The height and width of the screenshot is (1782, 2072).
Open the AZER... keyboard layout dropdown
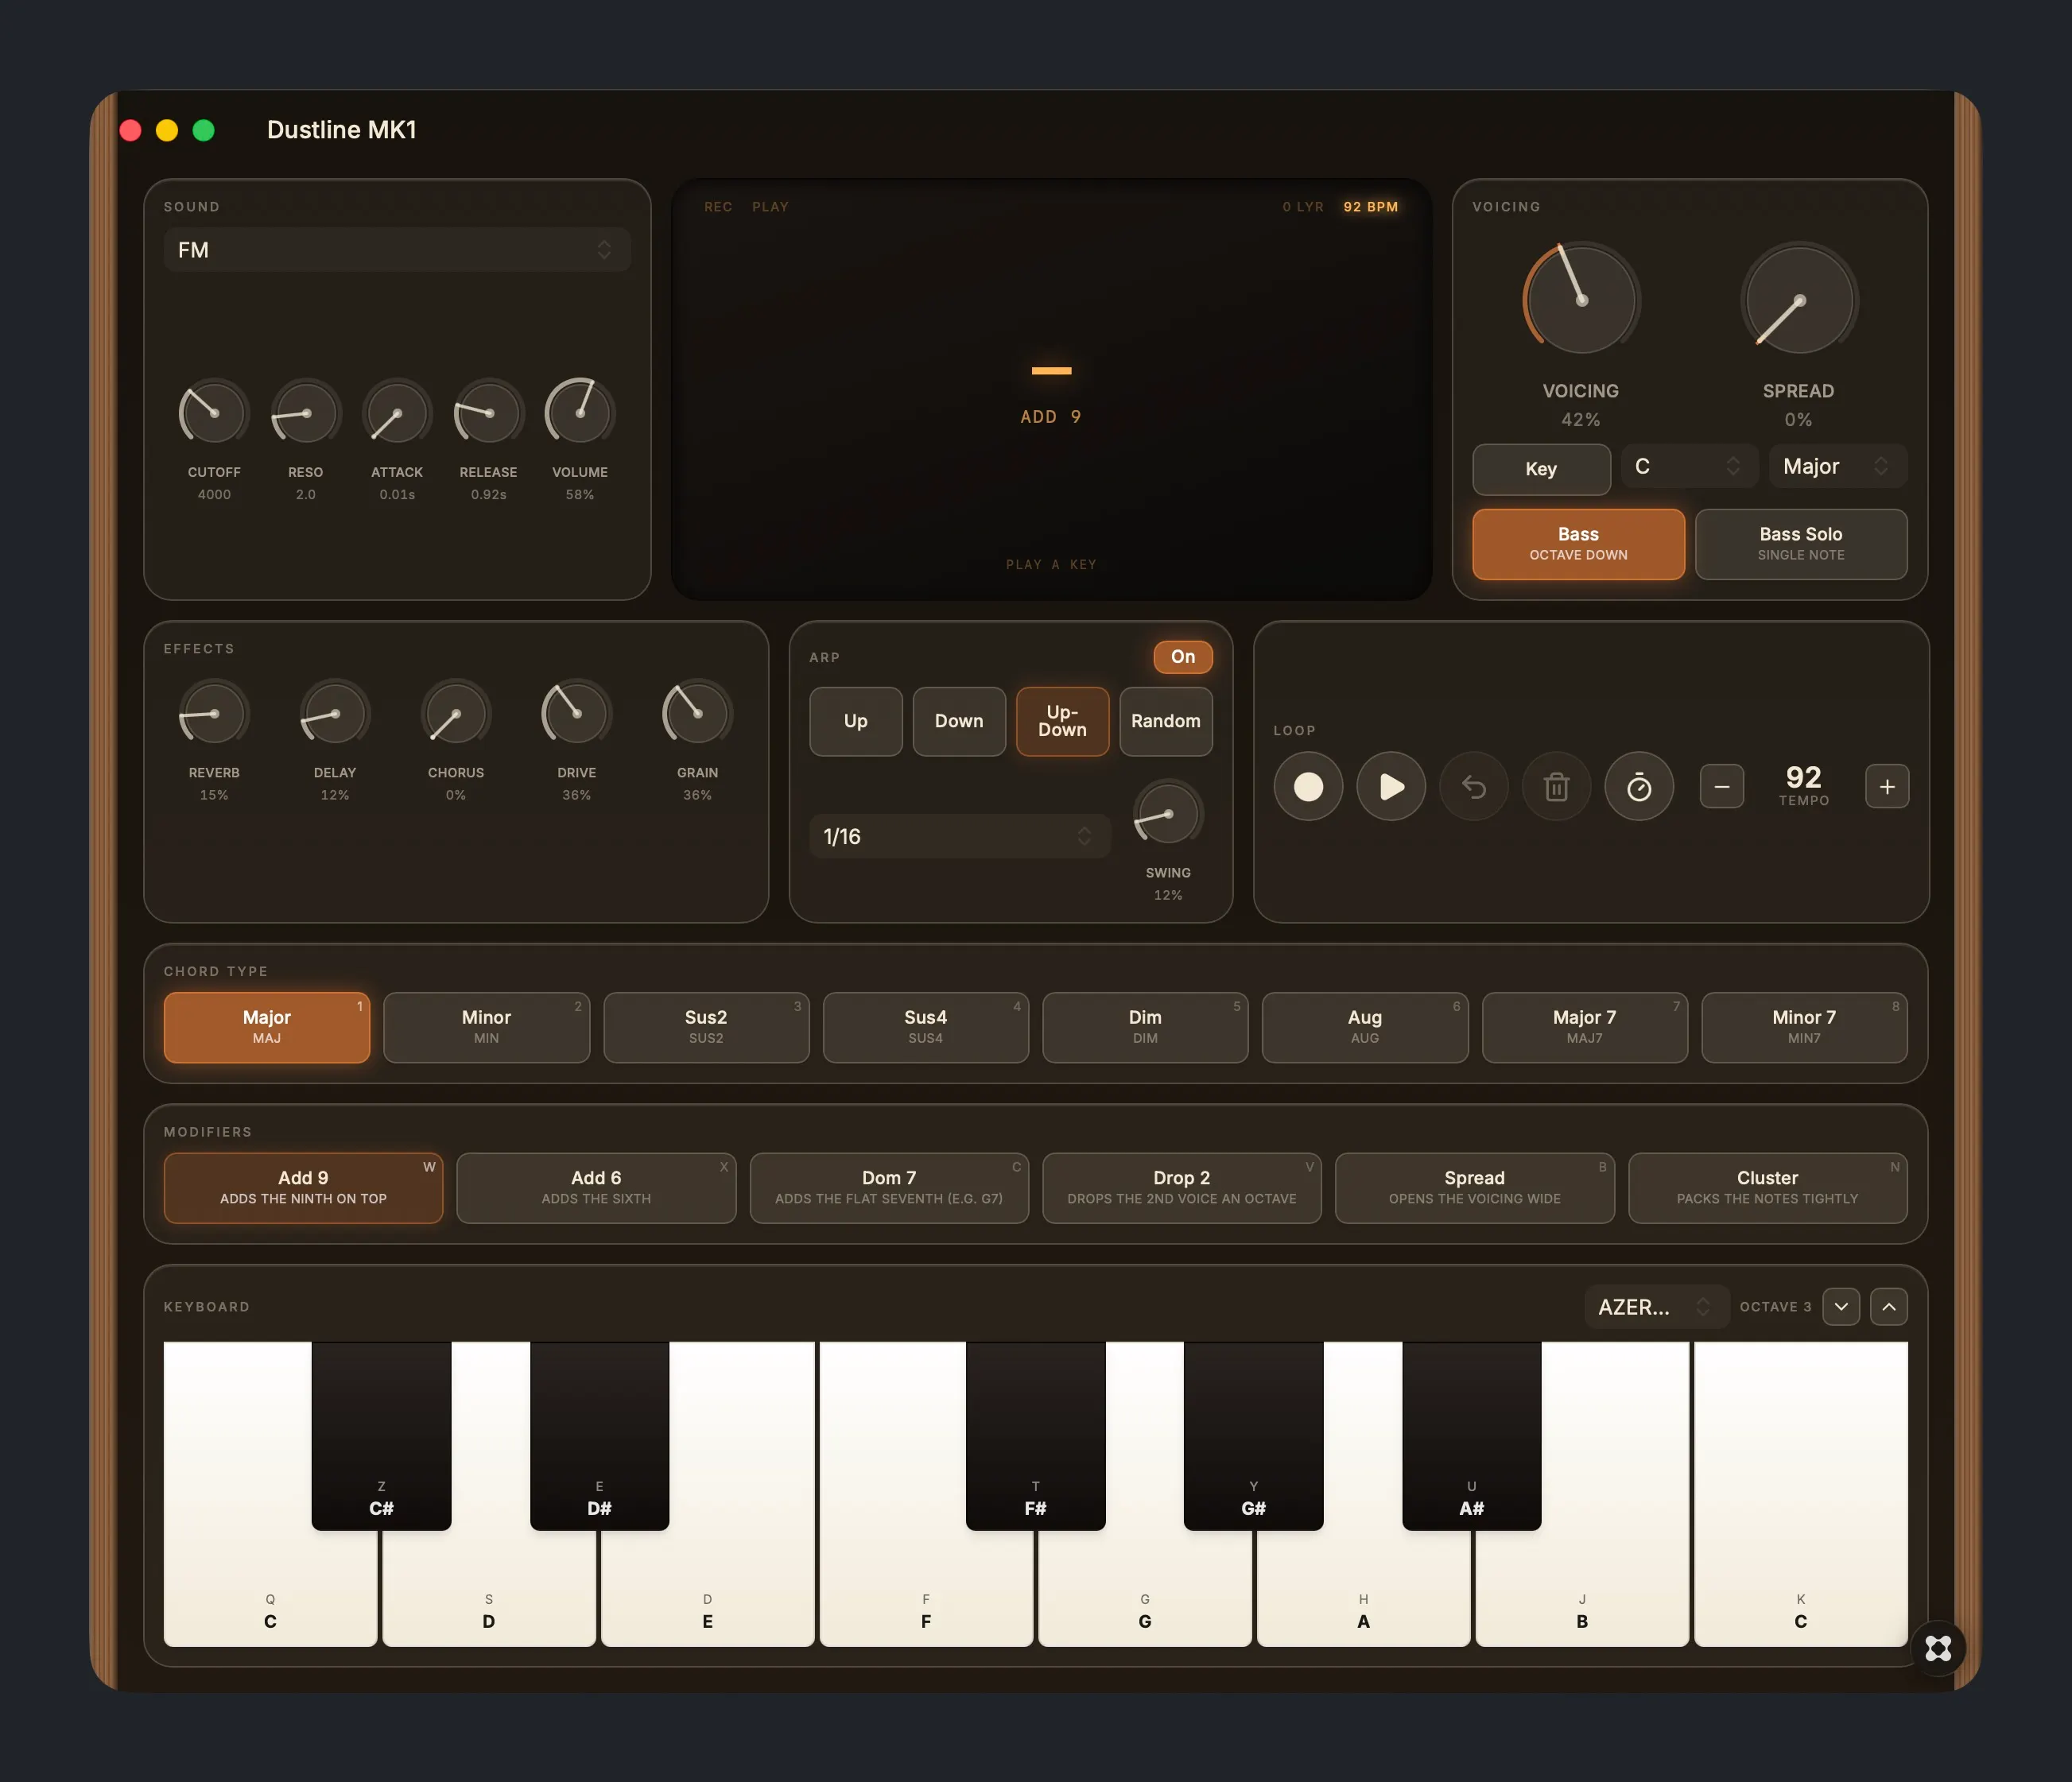[1656, 1306]
